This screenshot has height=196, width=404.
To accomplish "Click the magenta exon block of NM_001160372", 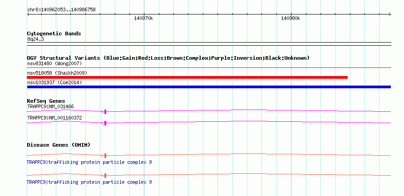I will [105, 123].
